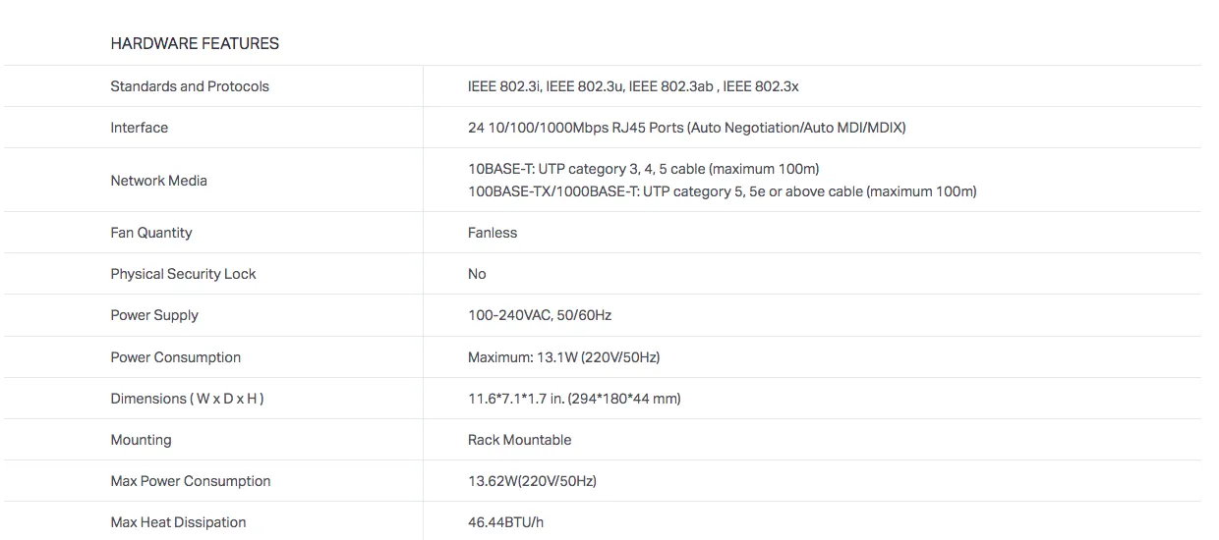The image size is (1219, 540).
Task: Select the Power Consumption label
Action: (176, 357)
